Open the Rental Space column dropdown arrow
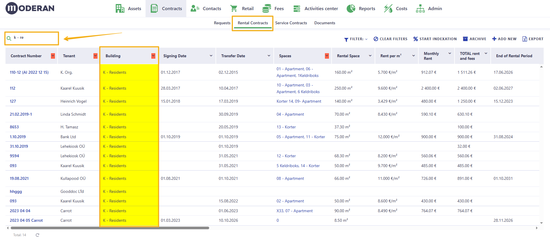 point(370,56)
